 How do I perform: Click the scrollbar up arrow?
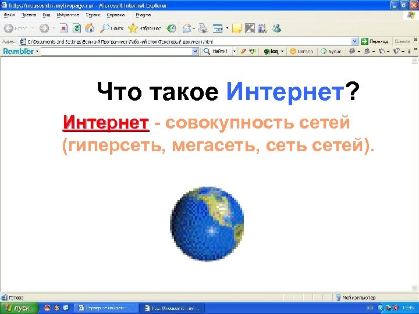pyautogui.click(x=414, y=61)
